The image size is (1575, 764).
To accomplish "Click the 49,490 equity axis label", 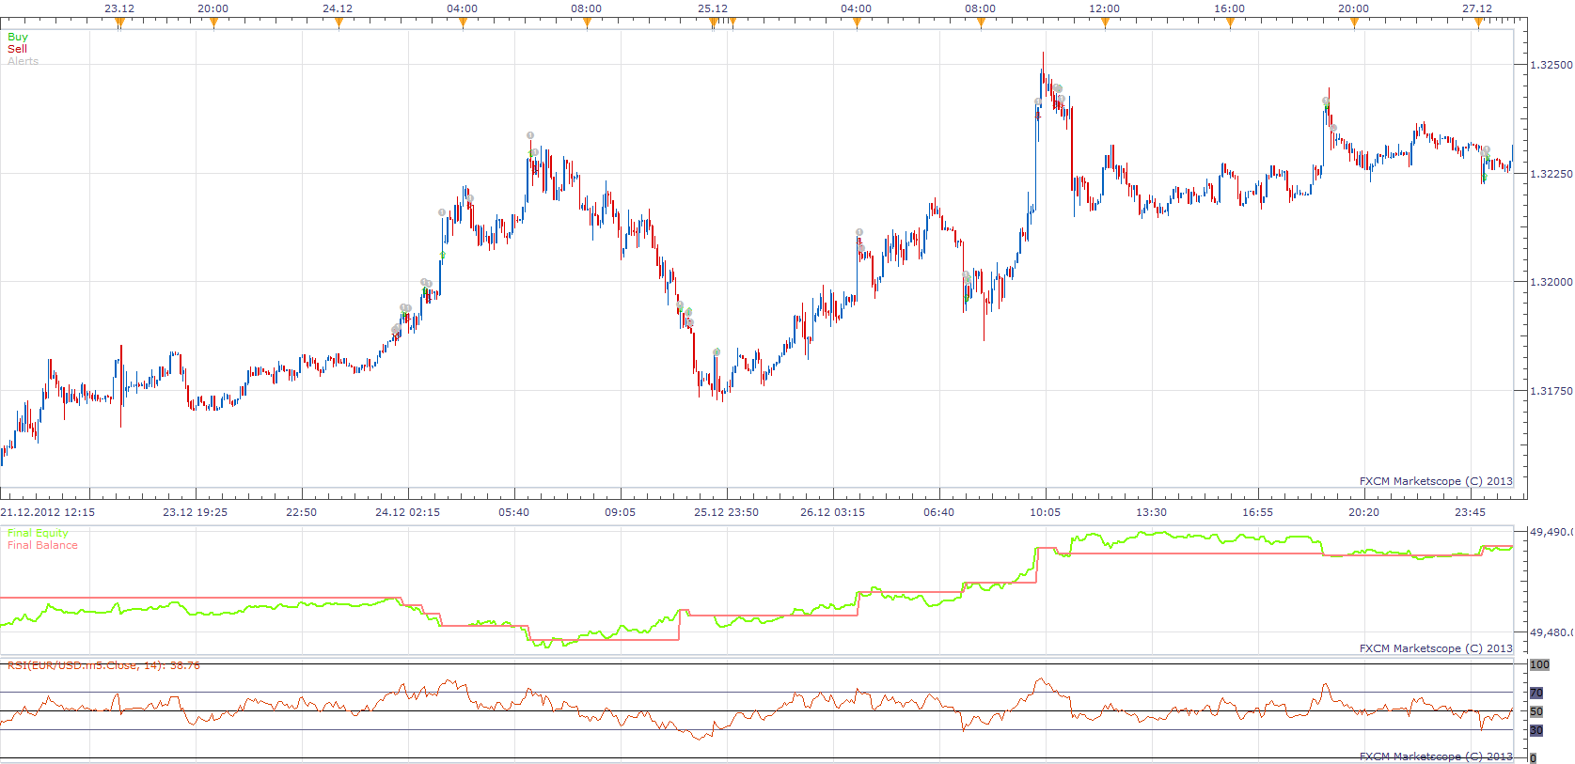I will [1551, 532].
